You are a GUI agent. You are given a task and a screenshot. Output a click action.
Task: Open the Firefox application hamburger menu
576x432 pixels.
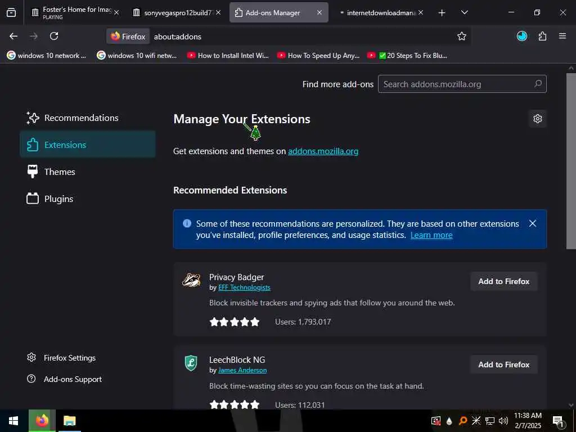pos(562,36)
